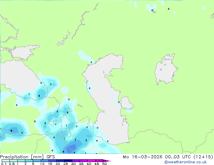Select the 0.5–1 mm legend color swatch
The height and width of the screenshot is (165, 214).
[14, 161]
